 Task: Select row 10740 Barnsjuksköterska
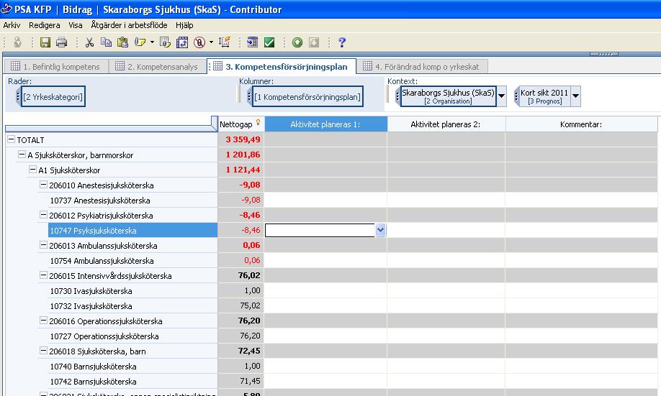tap(132, 367)
